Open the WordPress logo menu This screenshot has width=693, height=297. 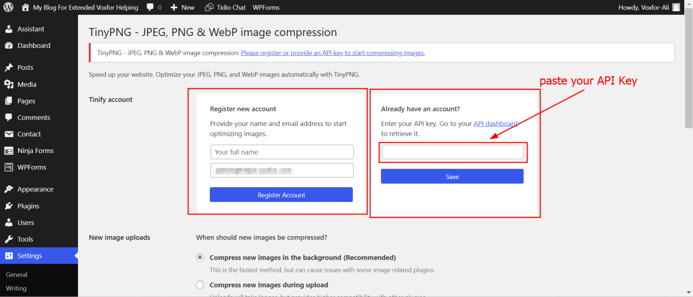point(8,7)
